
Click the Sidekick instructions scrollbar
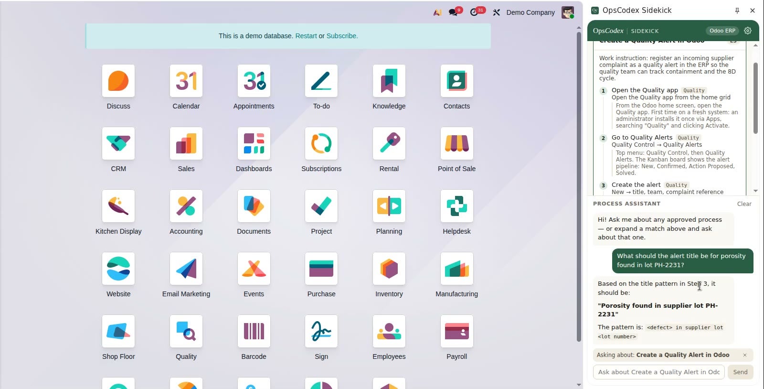(755, 98)
